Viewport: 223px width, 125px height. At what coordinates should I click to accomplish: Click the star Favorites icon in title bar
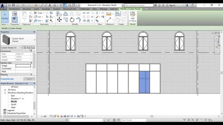tap(163, 5)
